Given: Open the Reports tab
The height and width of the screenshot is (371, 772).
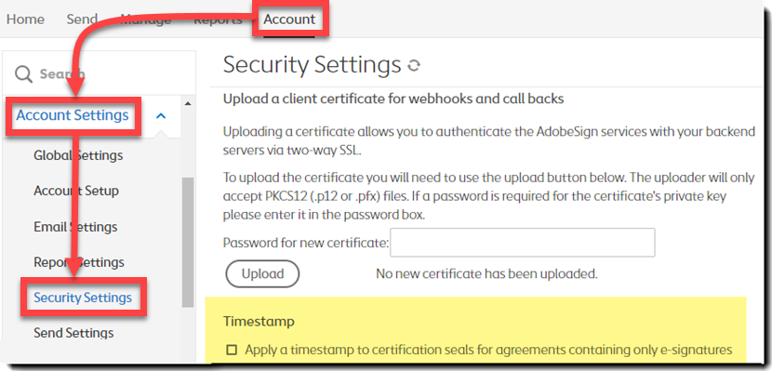Looking at the screenshot, I should (x=218, y=20).
